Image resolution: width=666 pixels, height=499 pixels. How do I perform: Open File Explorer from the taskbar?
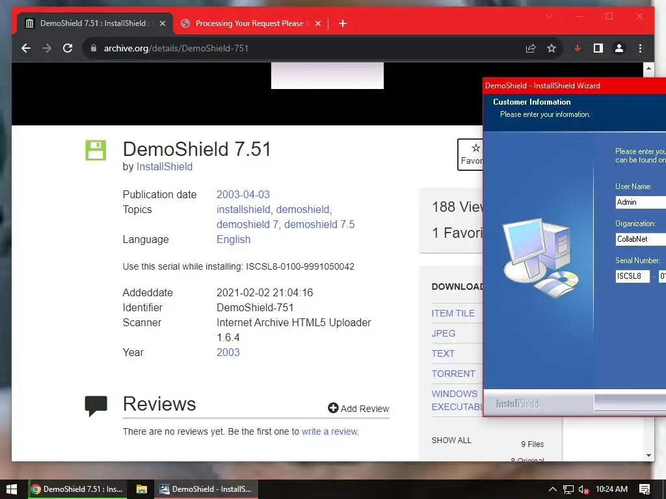click(141, 489)
